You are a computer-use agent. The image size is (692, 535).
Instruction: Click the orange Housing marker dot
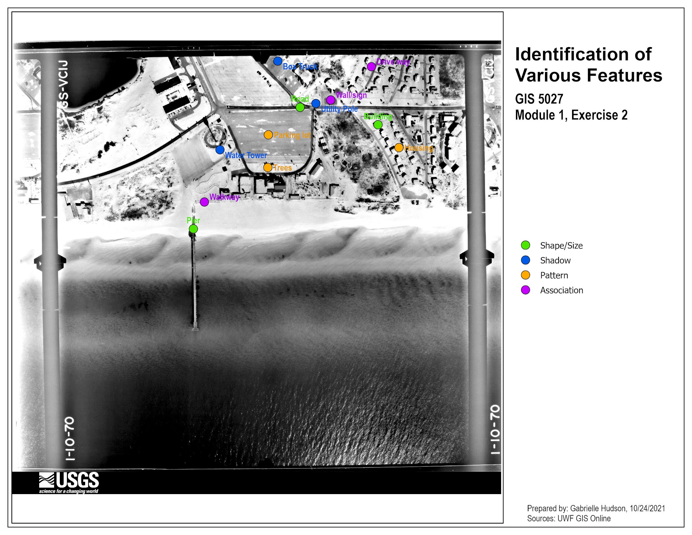[x=399, y=148]
